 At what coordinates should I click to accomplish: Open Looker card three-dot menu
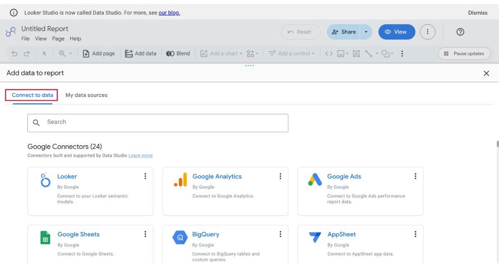(x=145, y=176)
